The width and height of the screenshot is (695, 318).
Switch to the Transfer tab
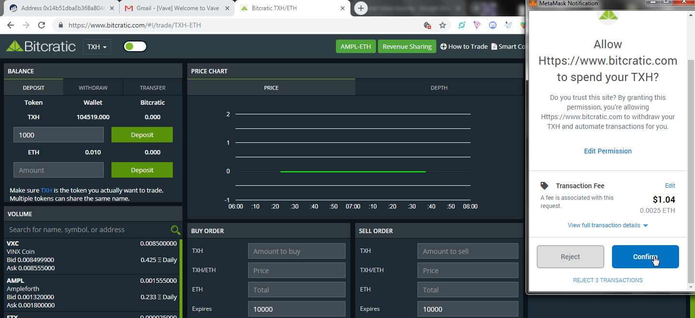tap(153, 87)
